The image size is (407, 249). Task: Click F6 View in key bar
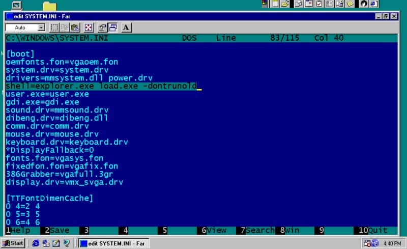click(x=214, y=230)
